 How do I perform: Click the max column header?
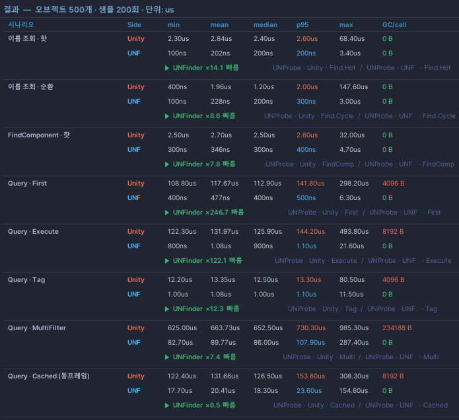[x=346, y=25]
